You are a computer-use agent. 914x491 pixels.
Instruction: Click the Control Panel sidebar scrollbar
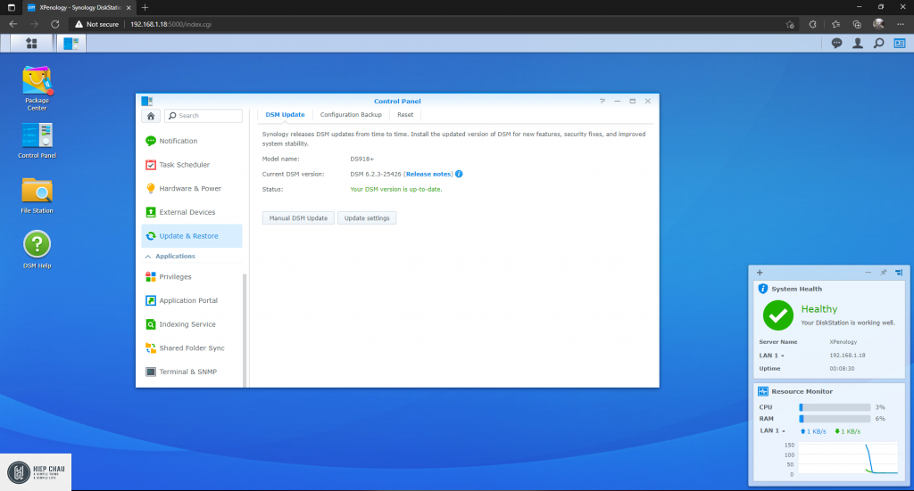(x=245, y=330)
